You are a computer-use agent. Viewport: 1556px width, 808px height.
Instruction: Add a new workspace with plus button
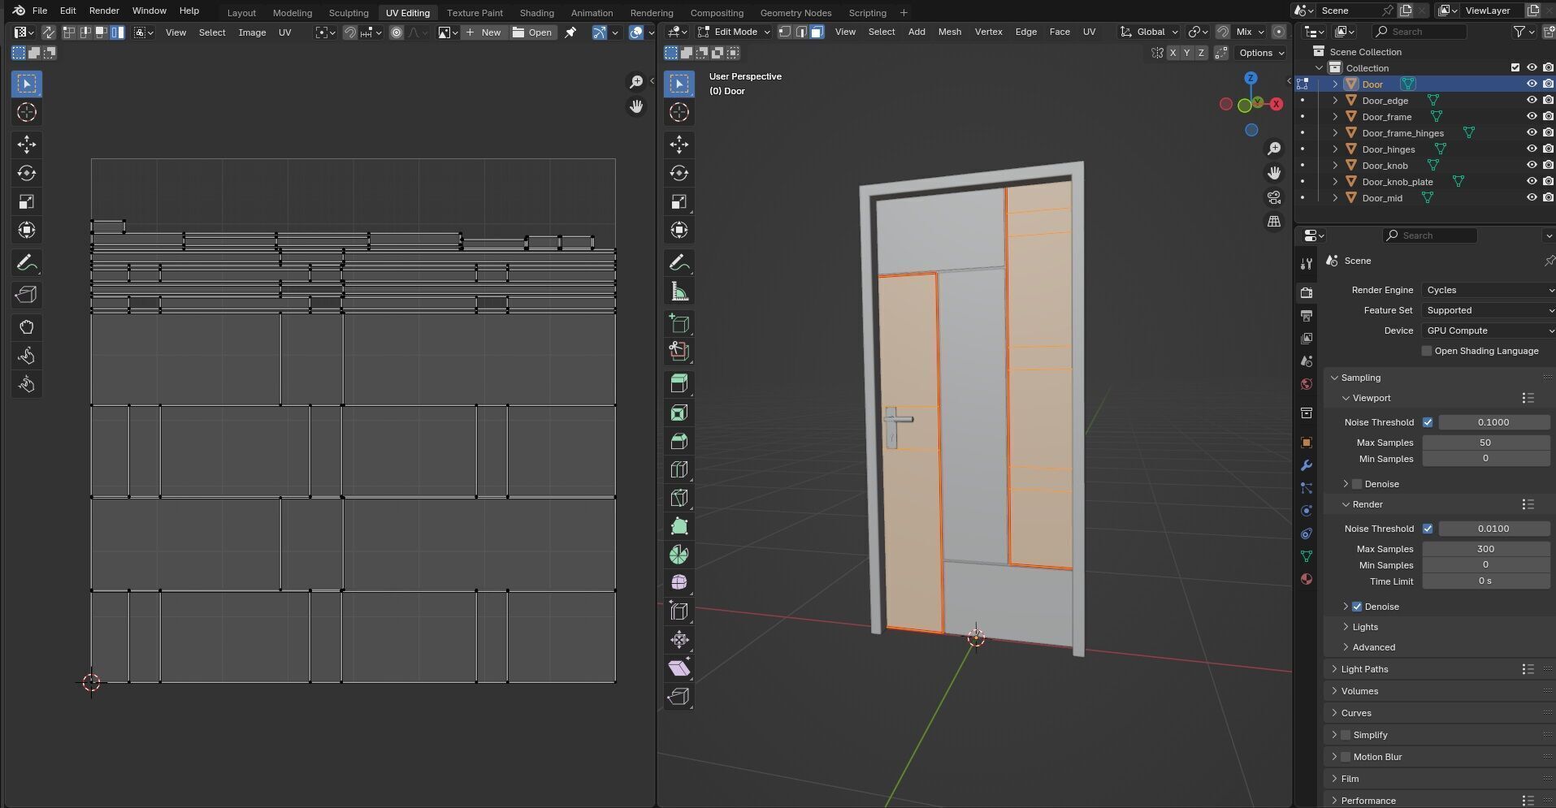click(904, 12)
